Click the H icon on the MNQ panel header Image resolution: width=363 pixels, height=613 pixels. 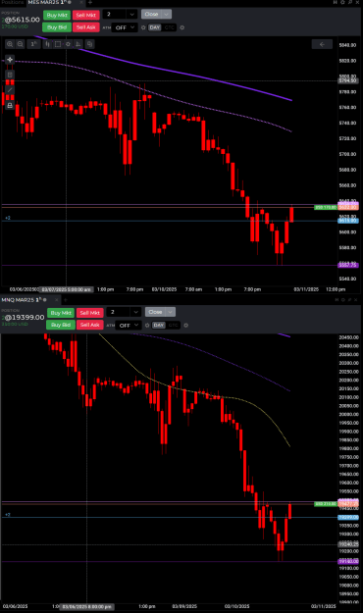click(x=337, y=300)
